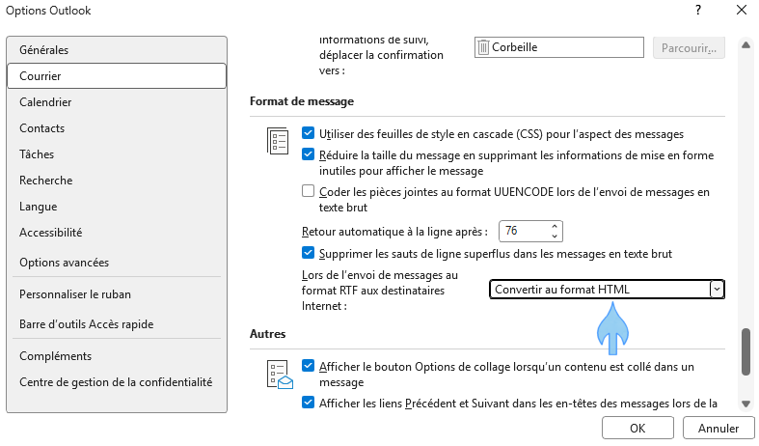Click the Autres section heading

click(268, 334)
